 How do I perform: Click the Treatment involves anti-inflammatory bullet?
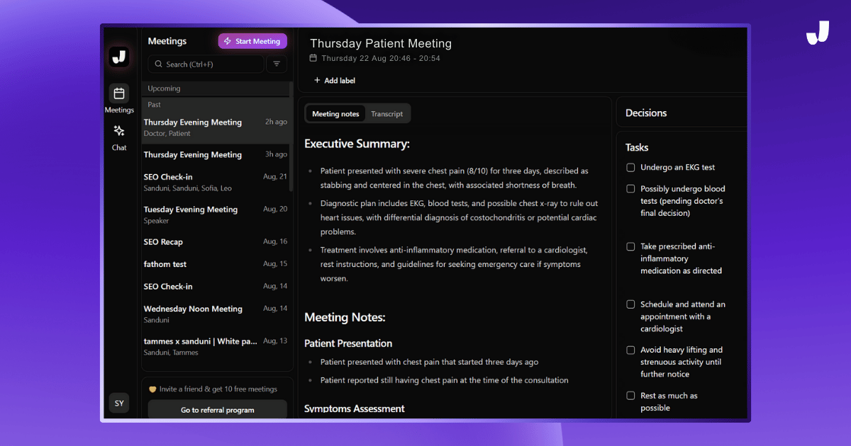tap(454, 264)
